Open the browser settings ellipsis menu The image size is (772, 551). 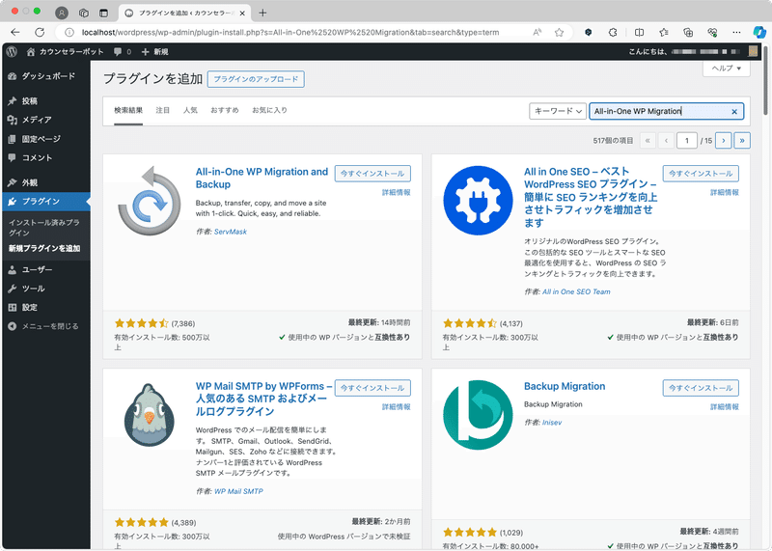[736, 33]
